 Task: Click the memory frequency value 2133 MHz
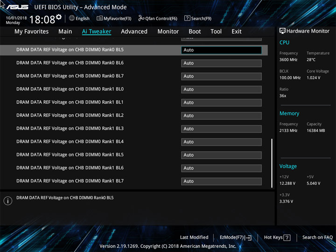click(x=288, y=131)
